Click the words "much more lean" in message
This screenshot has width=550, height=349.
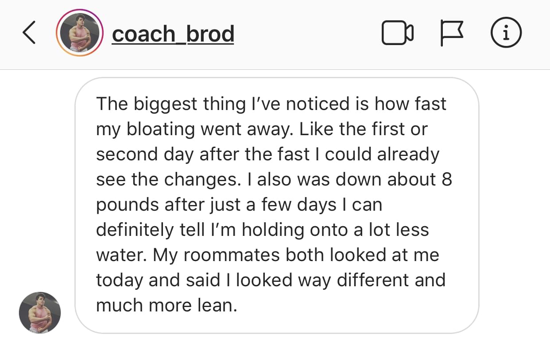[166, 306]
